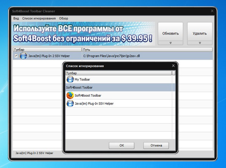226x168 pixels.
Task: Uncheck the Java(tm) Plug-In 2 SSV Helper checkbox
Action: pos(16,56)
